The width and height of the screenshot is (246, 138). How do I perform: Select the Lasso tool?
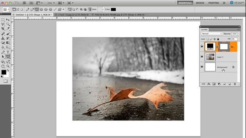(3, 24)
